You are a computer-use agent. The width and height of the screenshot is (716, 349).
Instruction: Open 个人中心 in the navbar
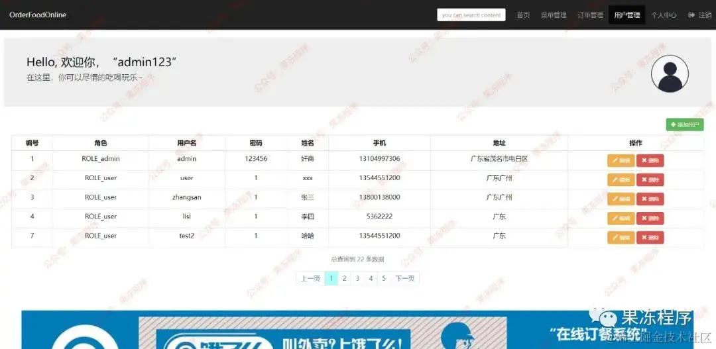(x=664, y=15)
